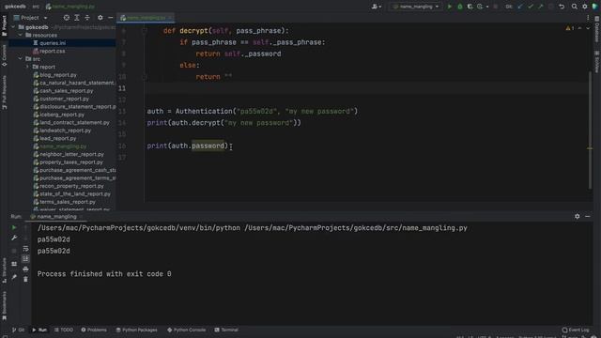Viewport: 601px width, 338px height.
Task: Click the editor tab options three-dots icon
Action: [x=588, y=18]
